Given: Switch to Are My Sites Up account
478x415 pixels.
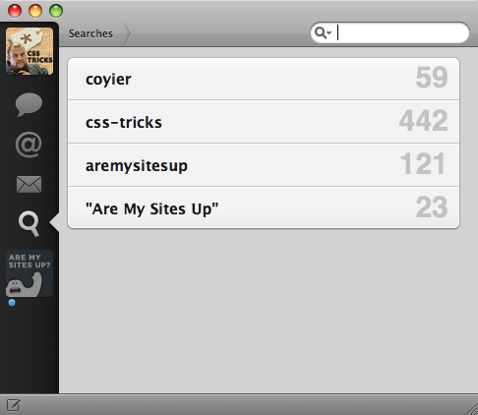Looking at the screenshot, I should point(30,273).
